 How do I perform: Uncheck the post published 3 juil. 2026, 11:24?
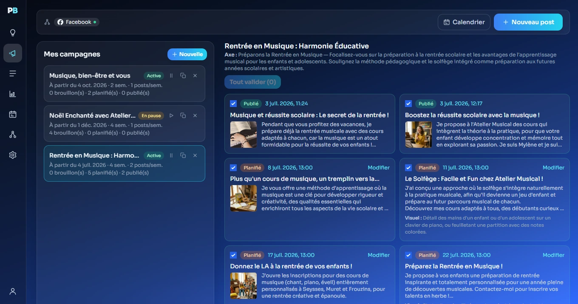(233, 104)
